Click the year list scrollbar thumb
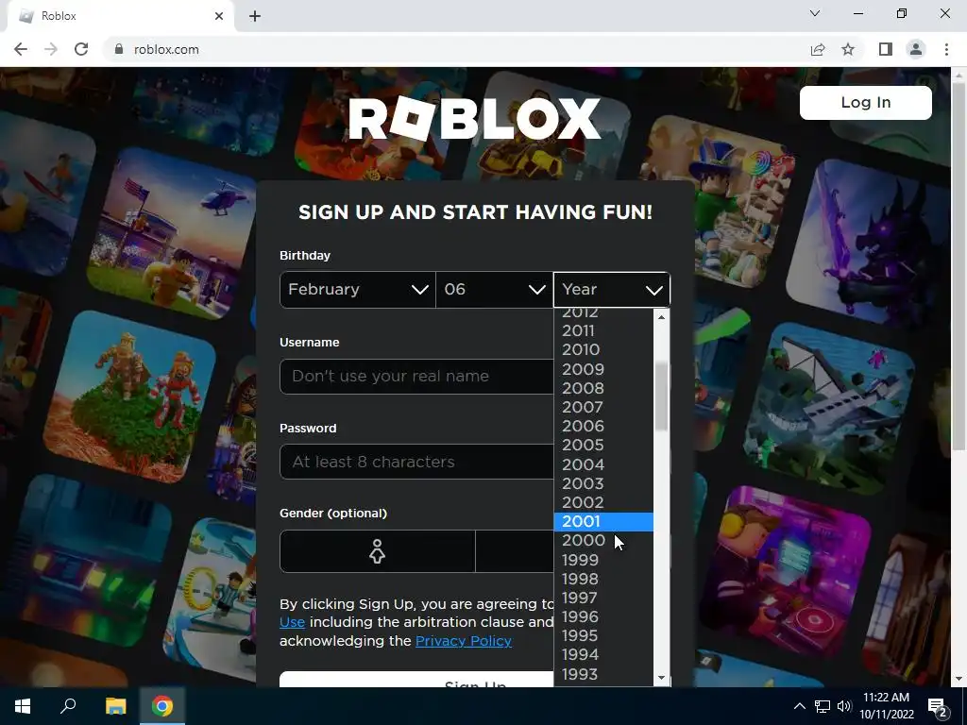Image resolution: width=967 pixels, height=725 pixels. [x=662, y=396]
